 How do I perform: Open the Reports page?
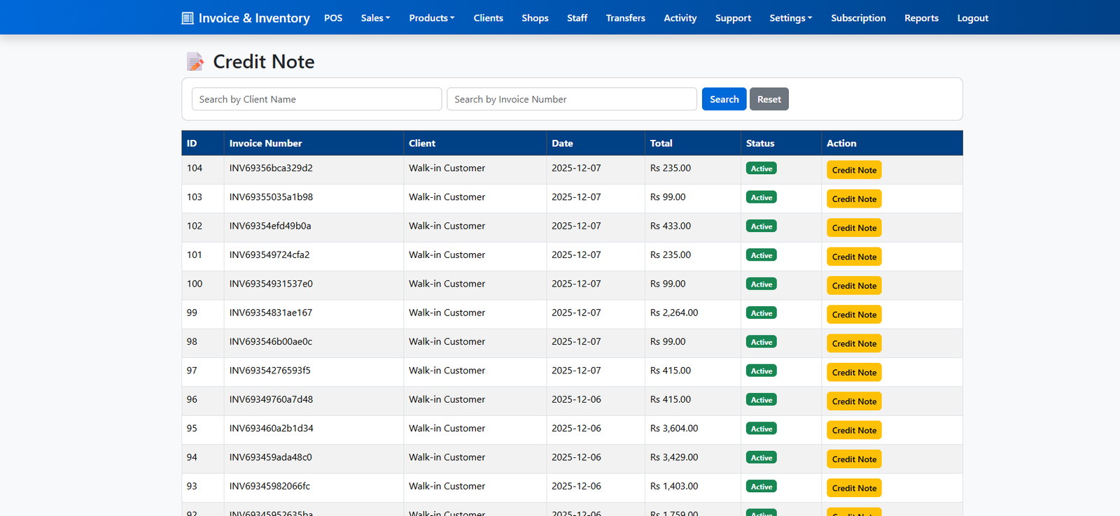click(x=921, y=18)
